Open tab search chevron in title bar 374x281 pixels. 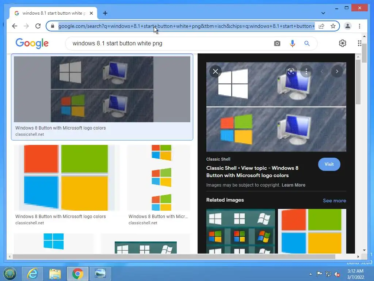(323, 13)
